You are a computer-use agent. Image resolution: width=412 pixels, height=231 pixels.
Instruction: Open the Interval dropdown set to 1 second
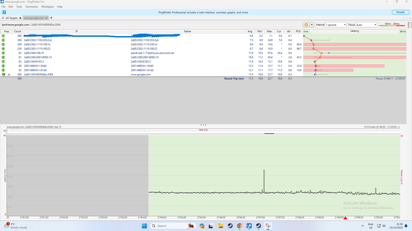click(x=336, y=25)
